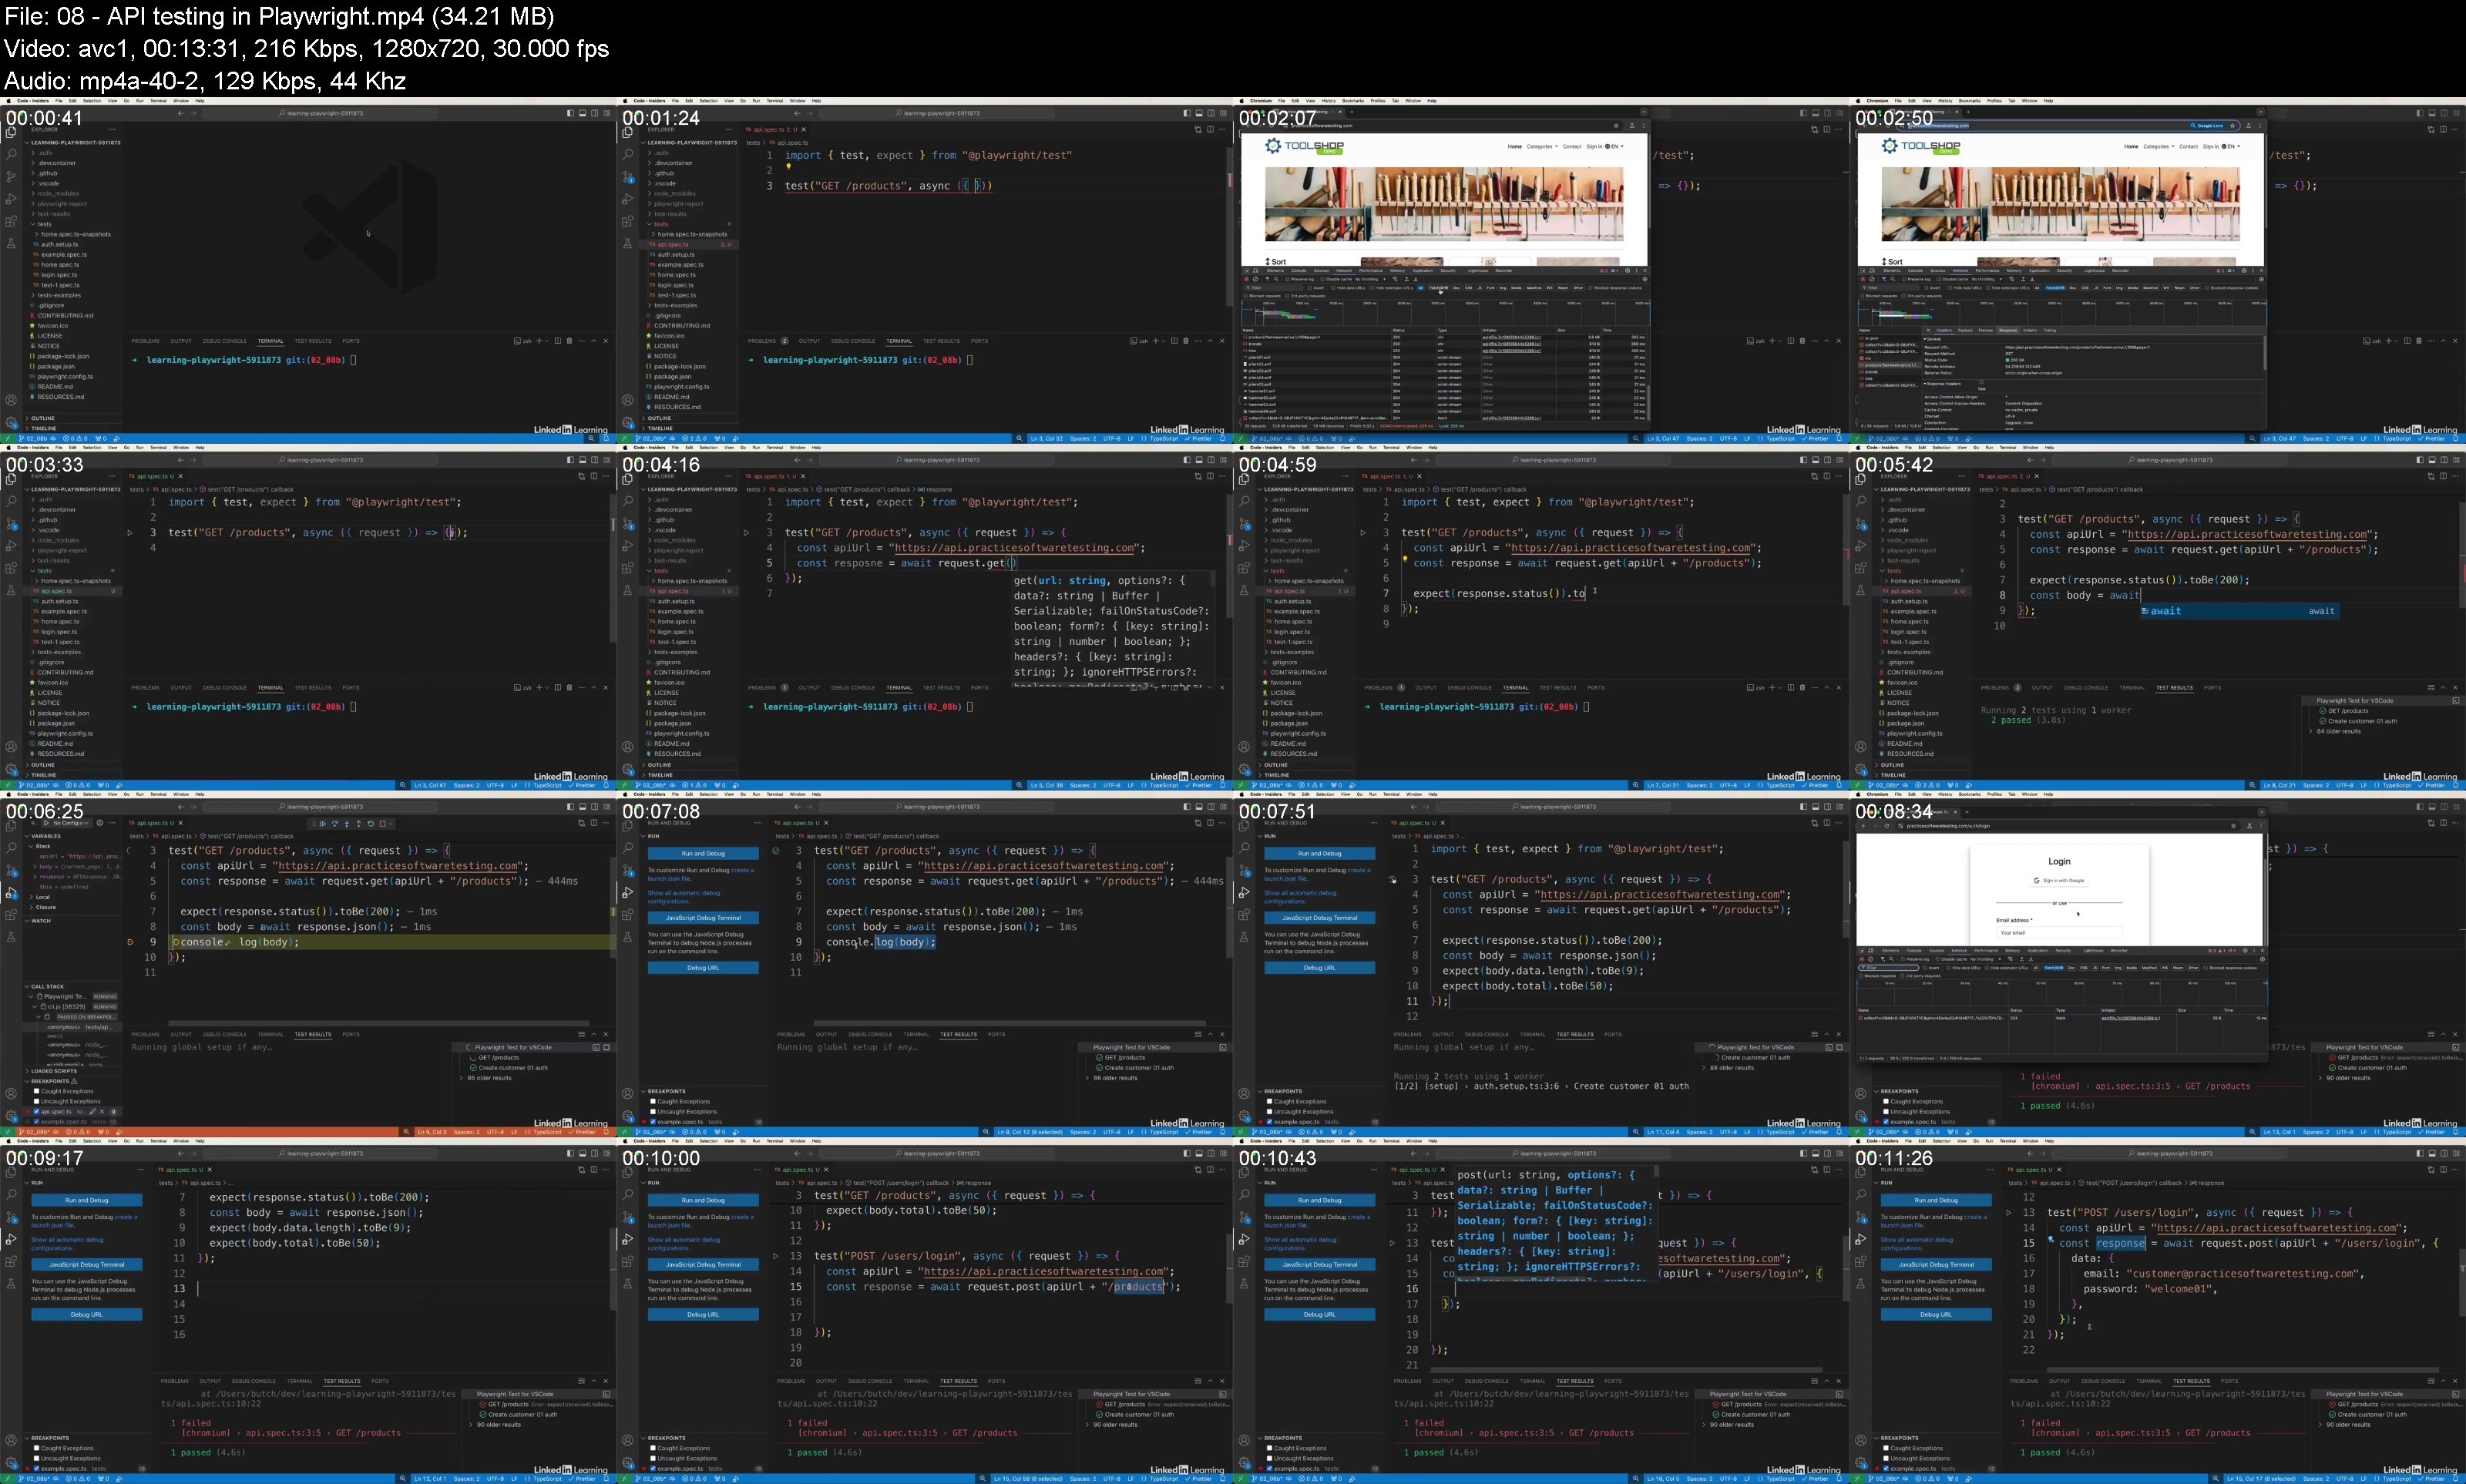Open launch.json gear in the 00:06:25 frame
The width and height of the screenshot is (2466, 1484).
point(100,823)
